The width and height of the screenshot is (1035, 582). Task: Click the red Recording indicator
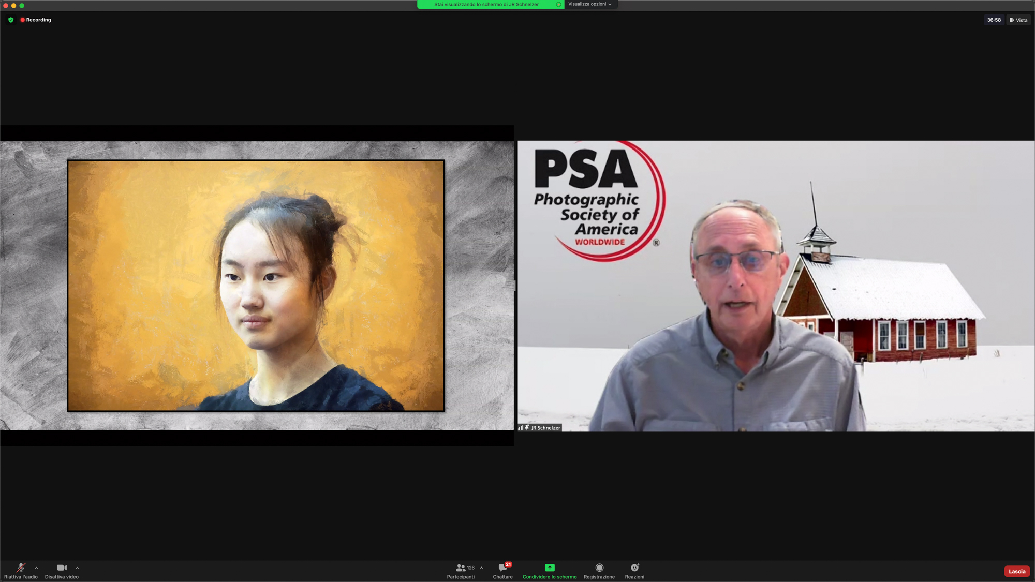(x=36, y=20)
